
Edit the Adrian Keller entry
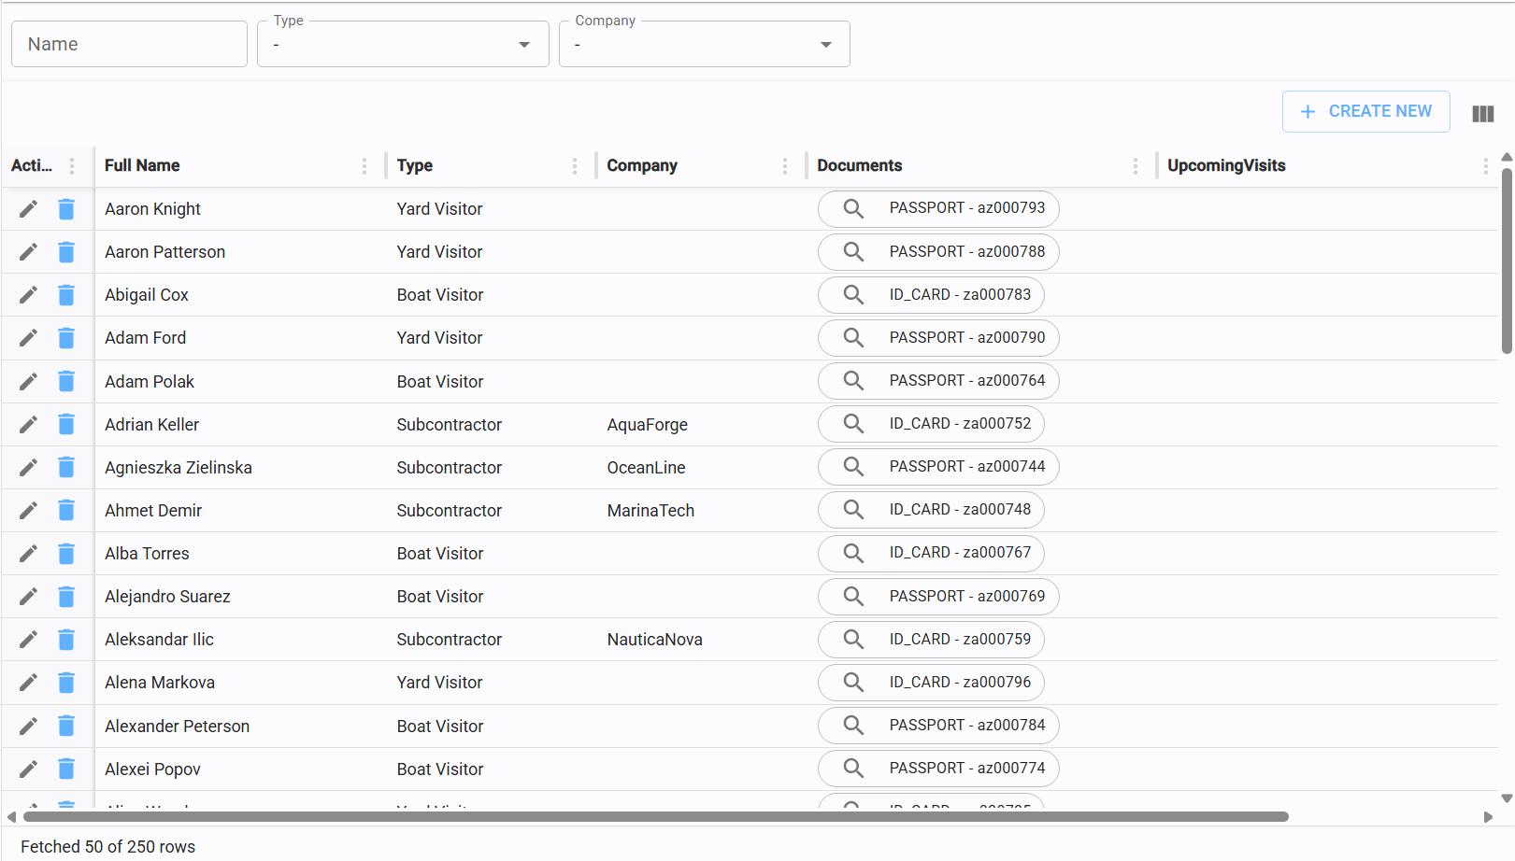[29, 425]
